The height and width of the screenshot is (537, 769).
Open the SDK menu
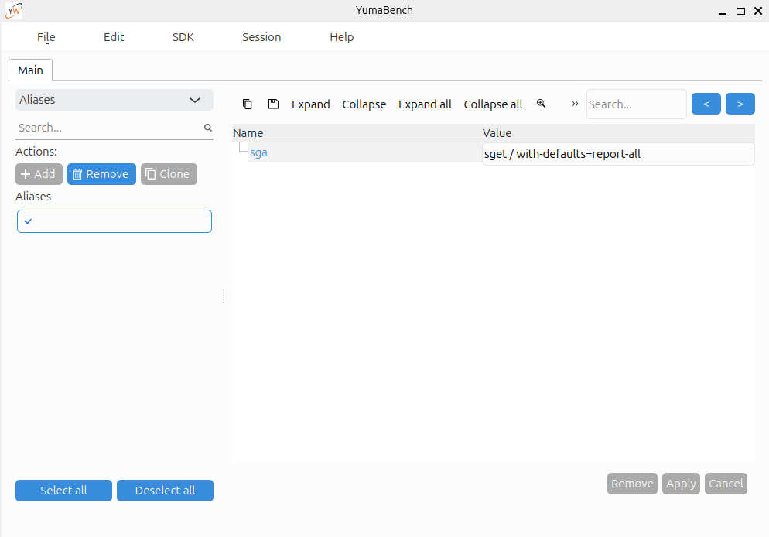coord(183,37)
